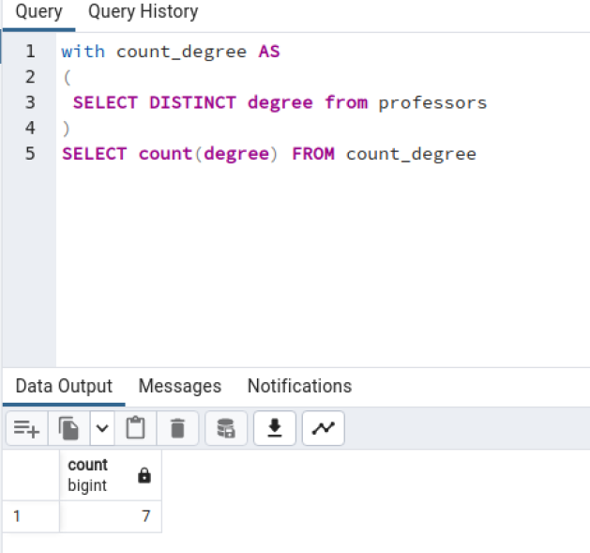The height and width of the screenshot is (553, 590).
Task: Open the copy options dropdown arrow
Action: point(102,428)
